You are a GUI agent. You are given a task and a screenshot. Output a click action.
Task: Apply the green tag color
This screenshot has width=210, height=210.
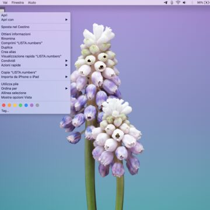tap(20, 105)
